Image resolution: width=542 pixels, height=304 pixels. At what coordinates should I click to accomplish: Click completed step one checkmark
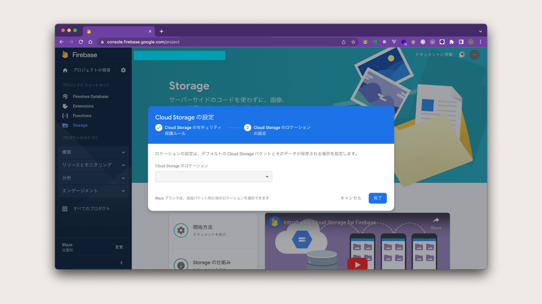pos(159,128)
